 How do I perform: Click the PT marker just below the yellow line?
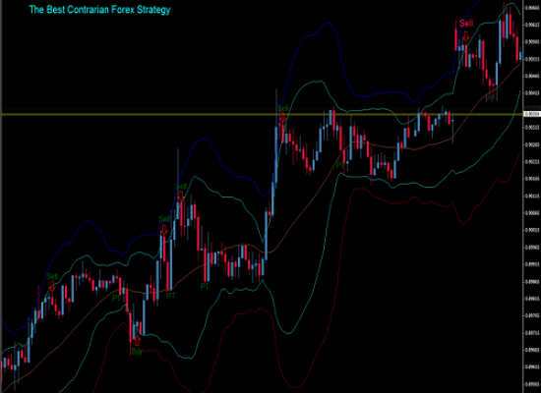pos(340,165)
